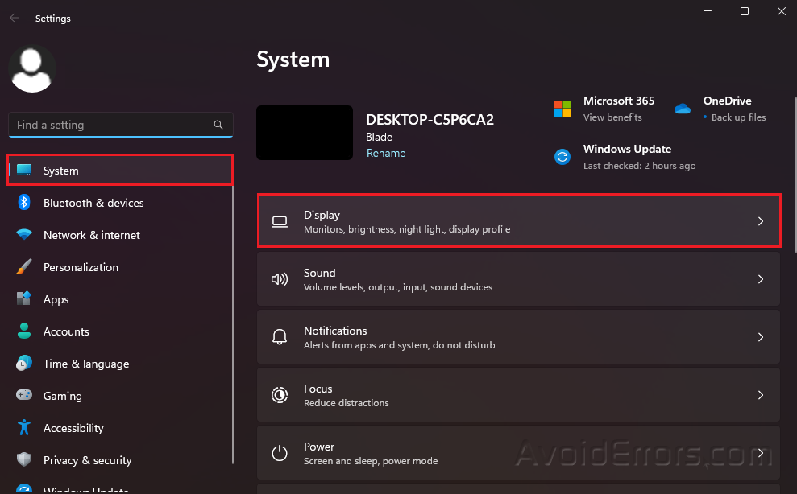This screenshot has width=797, height=494.
Task: Click the Microsoft 365 logo icon
Action: pos(562,109)
